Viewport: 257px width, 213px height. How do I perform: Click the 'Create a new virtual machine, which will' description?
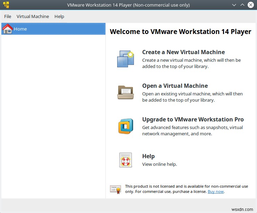tap(191, 63)
